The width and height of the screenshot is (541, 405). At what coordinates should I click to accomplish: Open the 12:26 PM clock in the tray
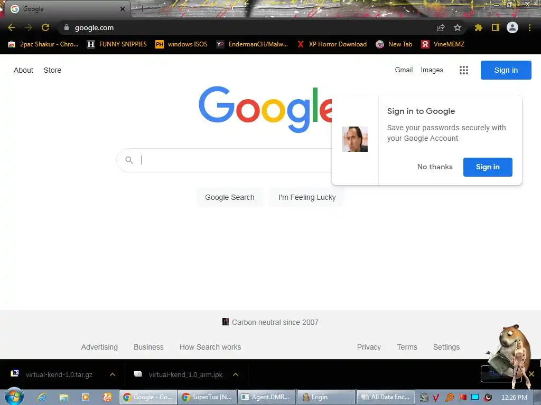[514, 398]
